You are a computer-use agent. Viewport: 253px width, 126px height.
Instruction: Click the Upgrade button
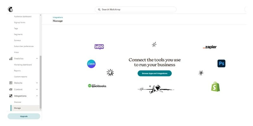[24, 116]
